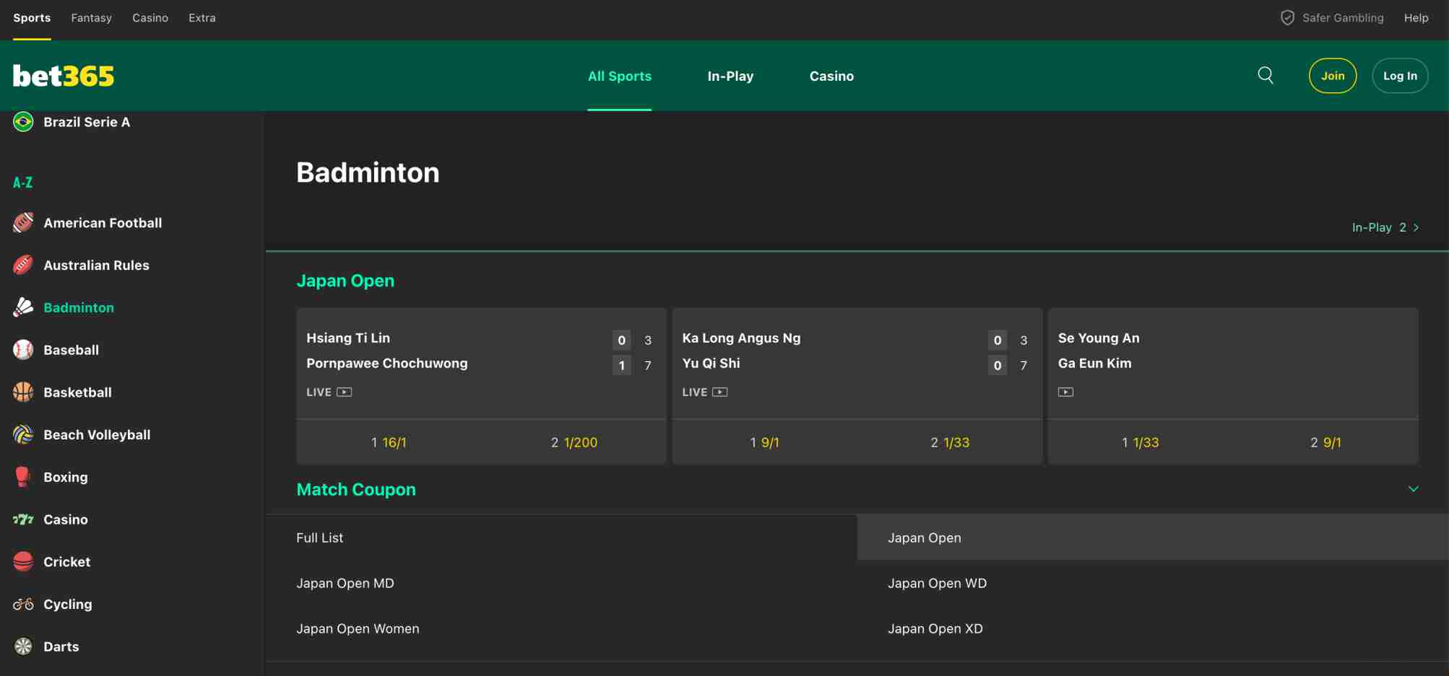Open the Help link

(x=1416, y=18)
